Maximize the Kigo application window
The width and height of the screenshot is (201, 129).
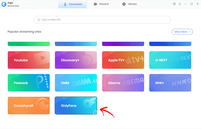click(191, 4)
